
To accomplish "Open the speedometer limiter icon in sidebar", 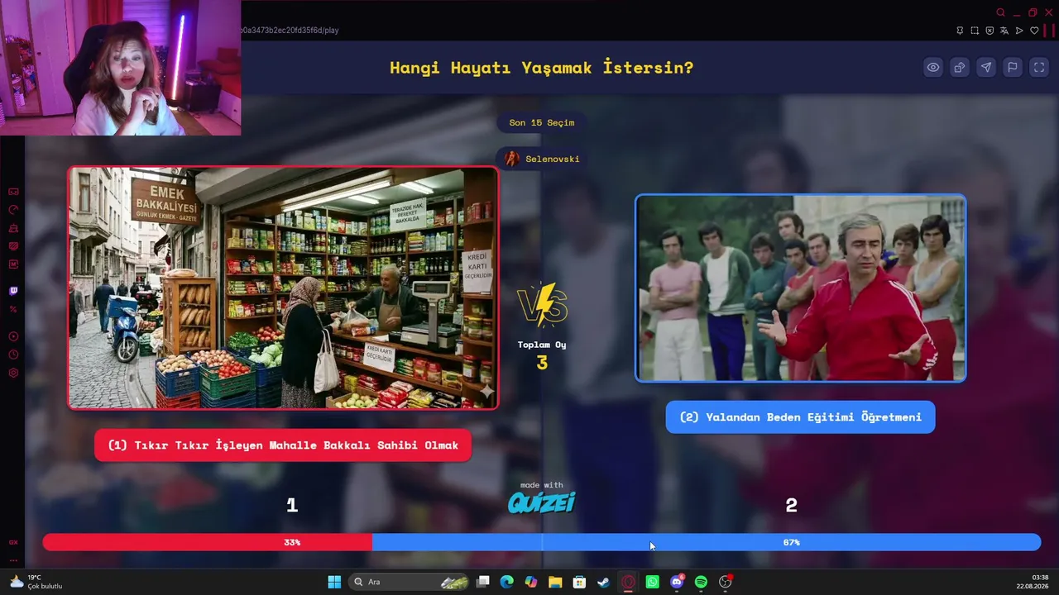I will (13, 210).
